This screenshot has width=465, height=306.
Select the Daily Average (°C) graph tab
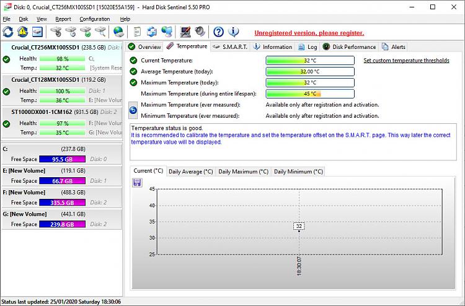(x=192, y=172)
